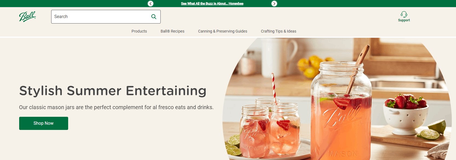This screenshot has height=160, width=456.
Task: Click the Stylish Summer Entertaining headline
Action: (x=113, y=91)
